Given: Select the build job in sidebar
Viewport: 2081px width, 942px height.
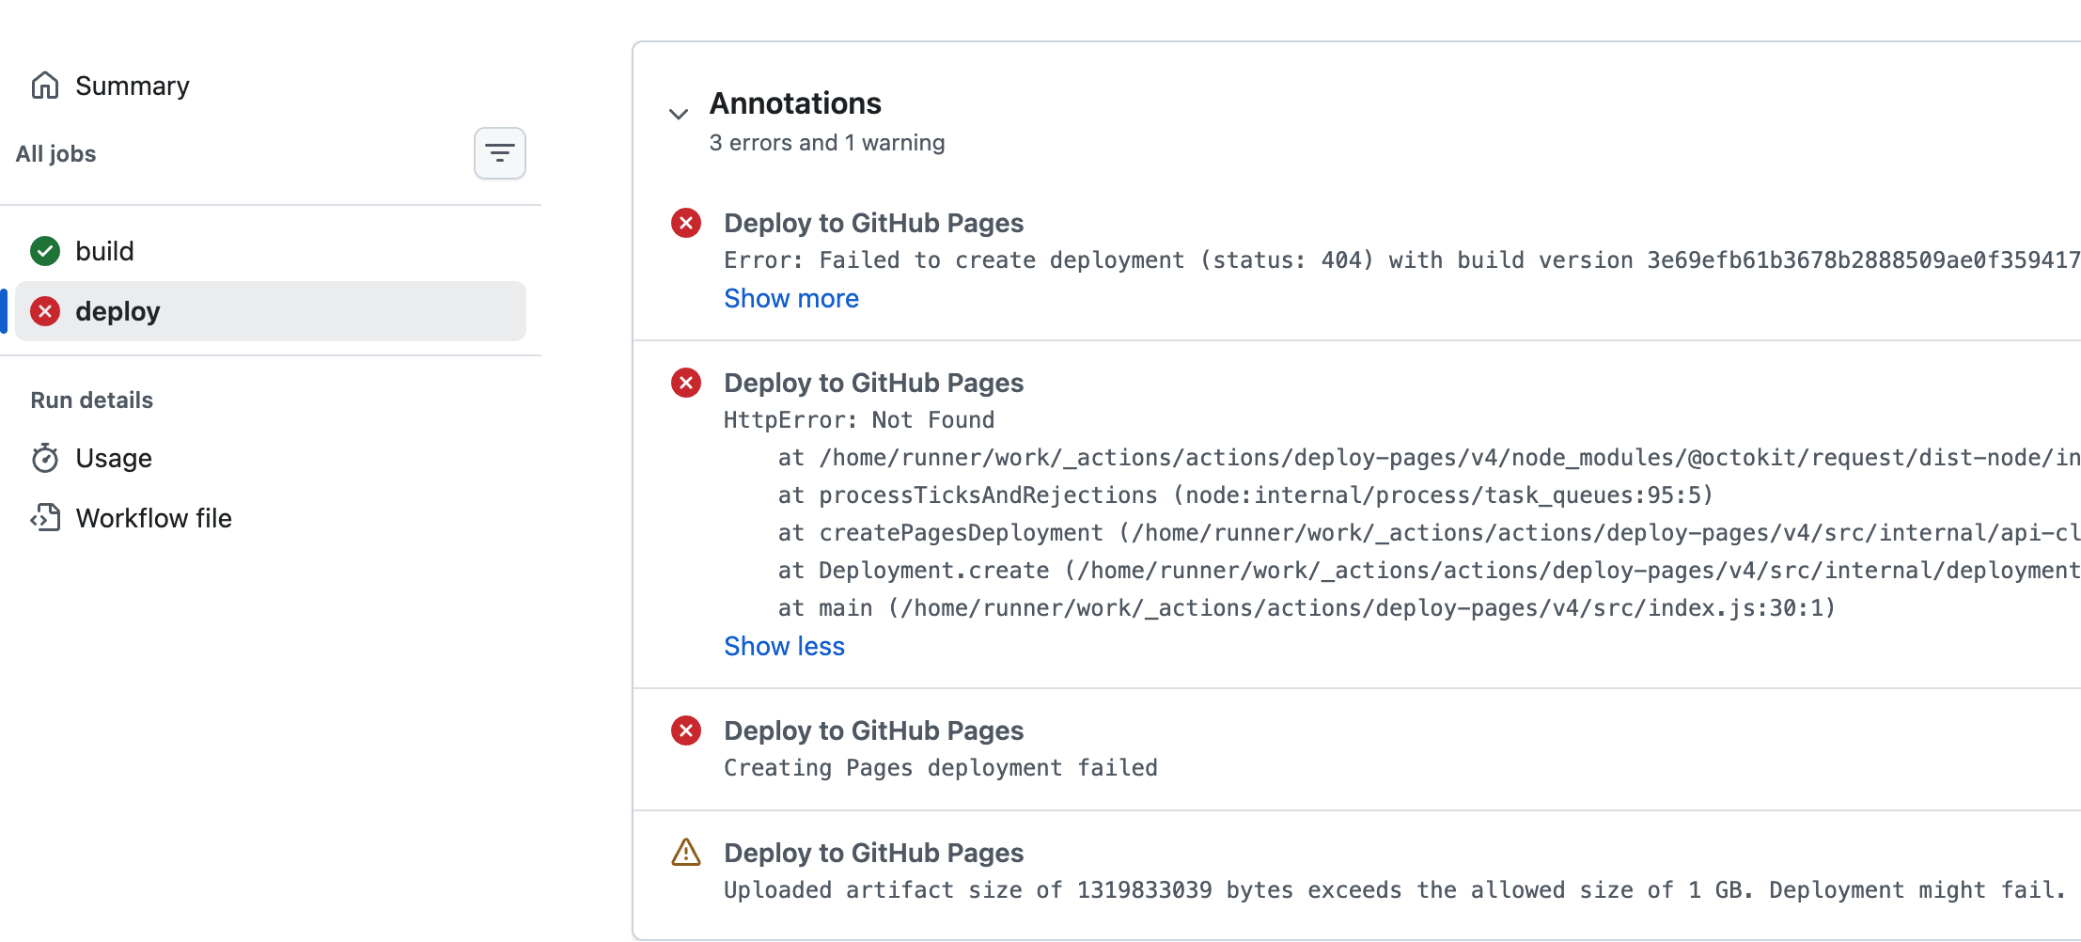Looking at the screenshot, I should click(104, 251).
